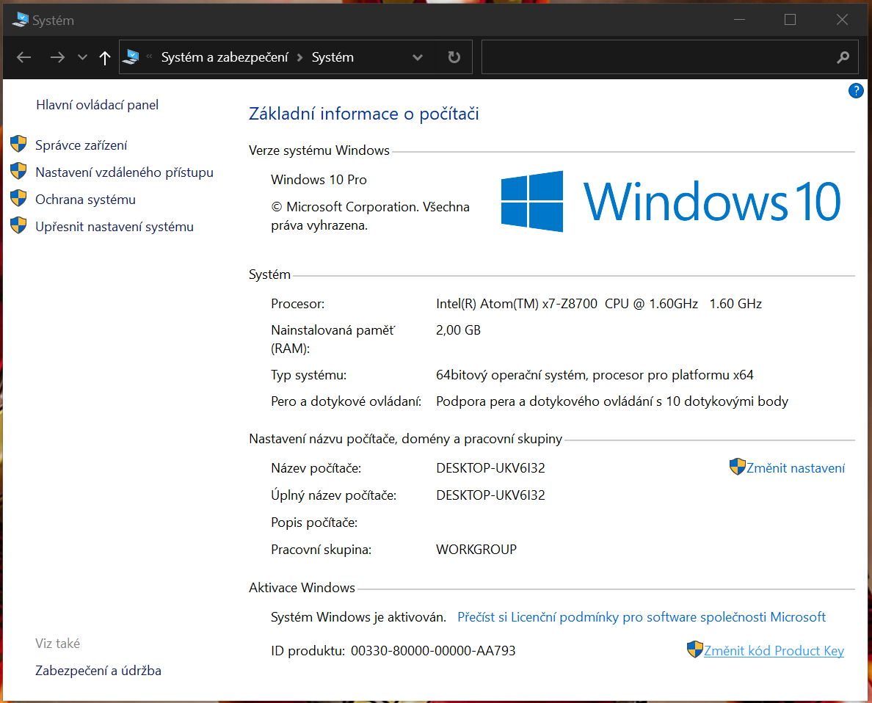The image size is (872, 703).
Task: Click the 'Windows 10 Pro' edition text
Action: click(x=319, y=180)
